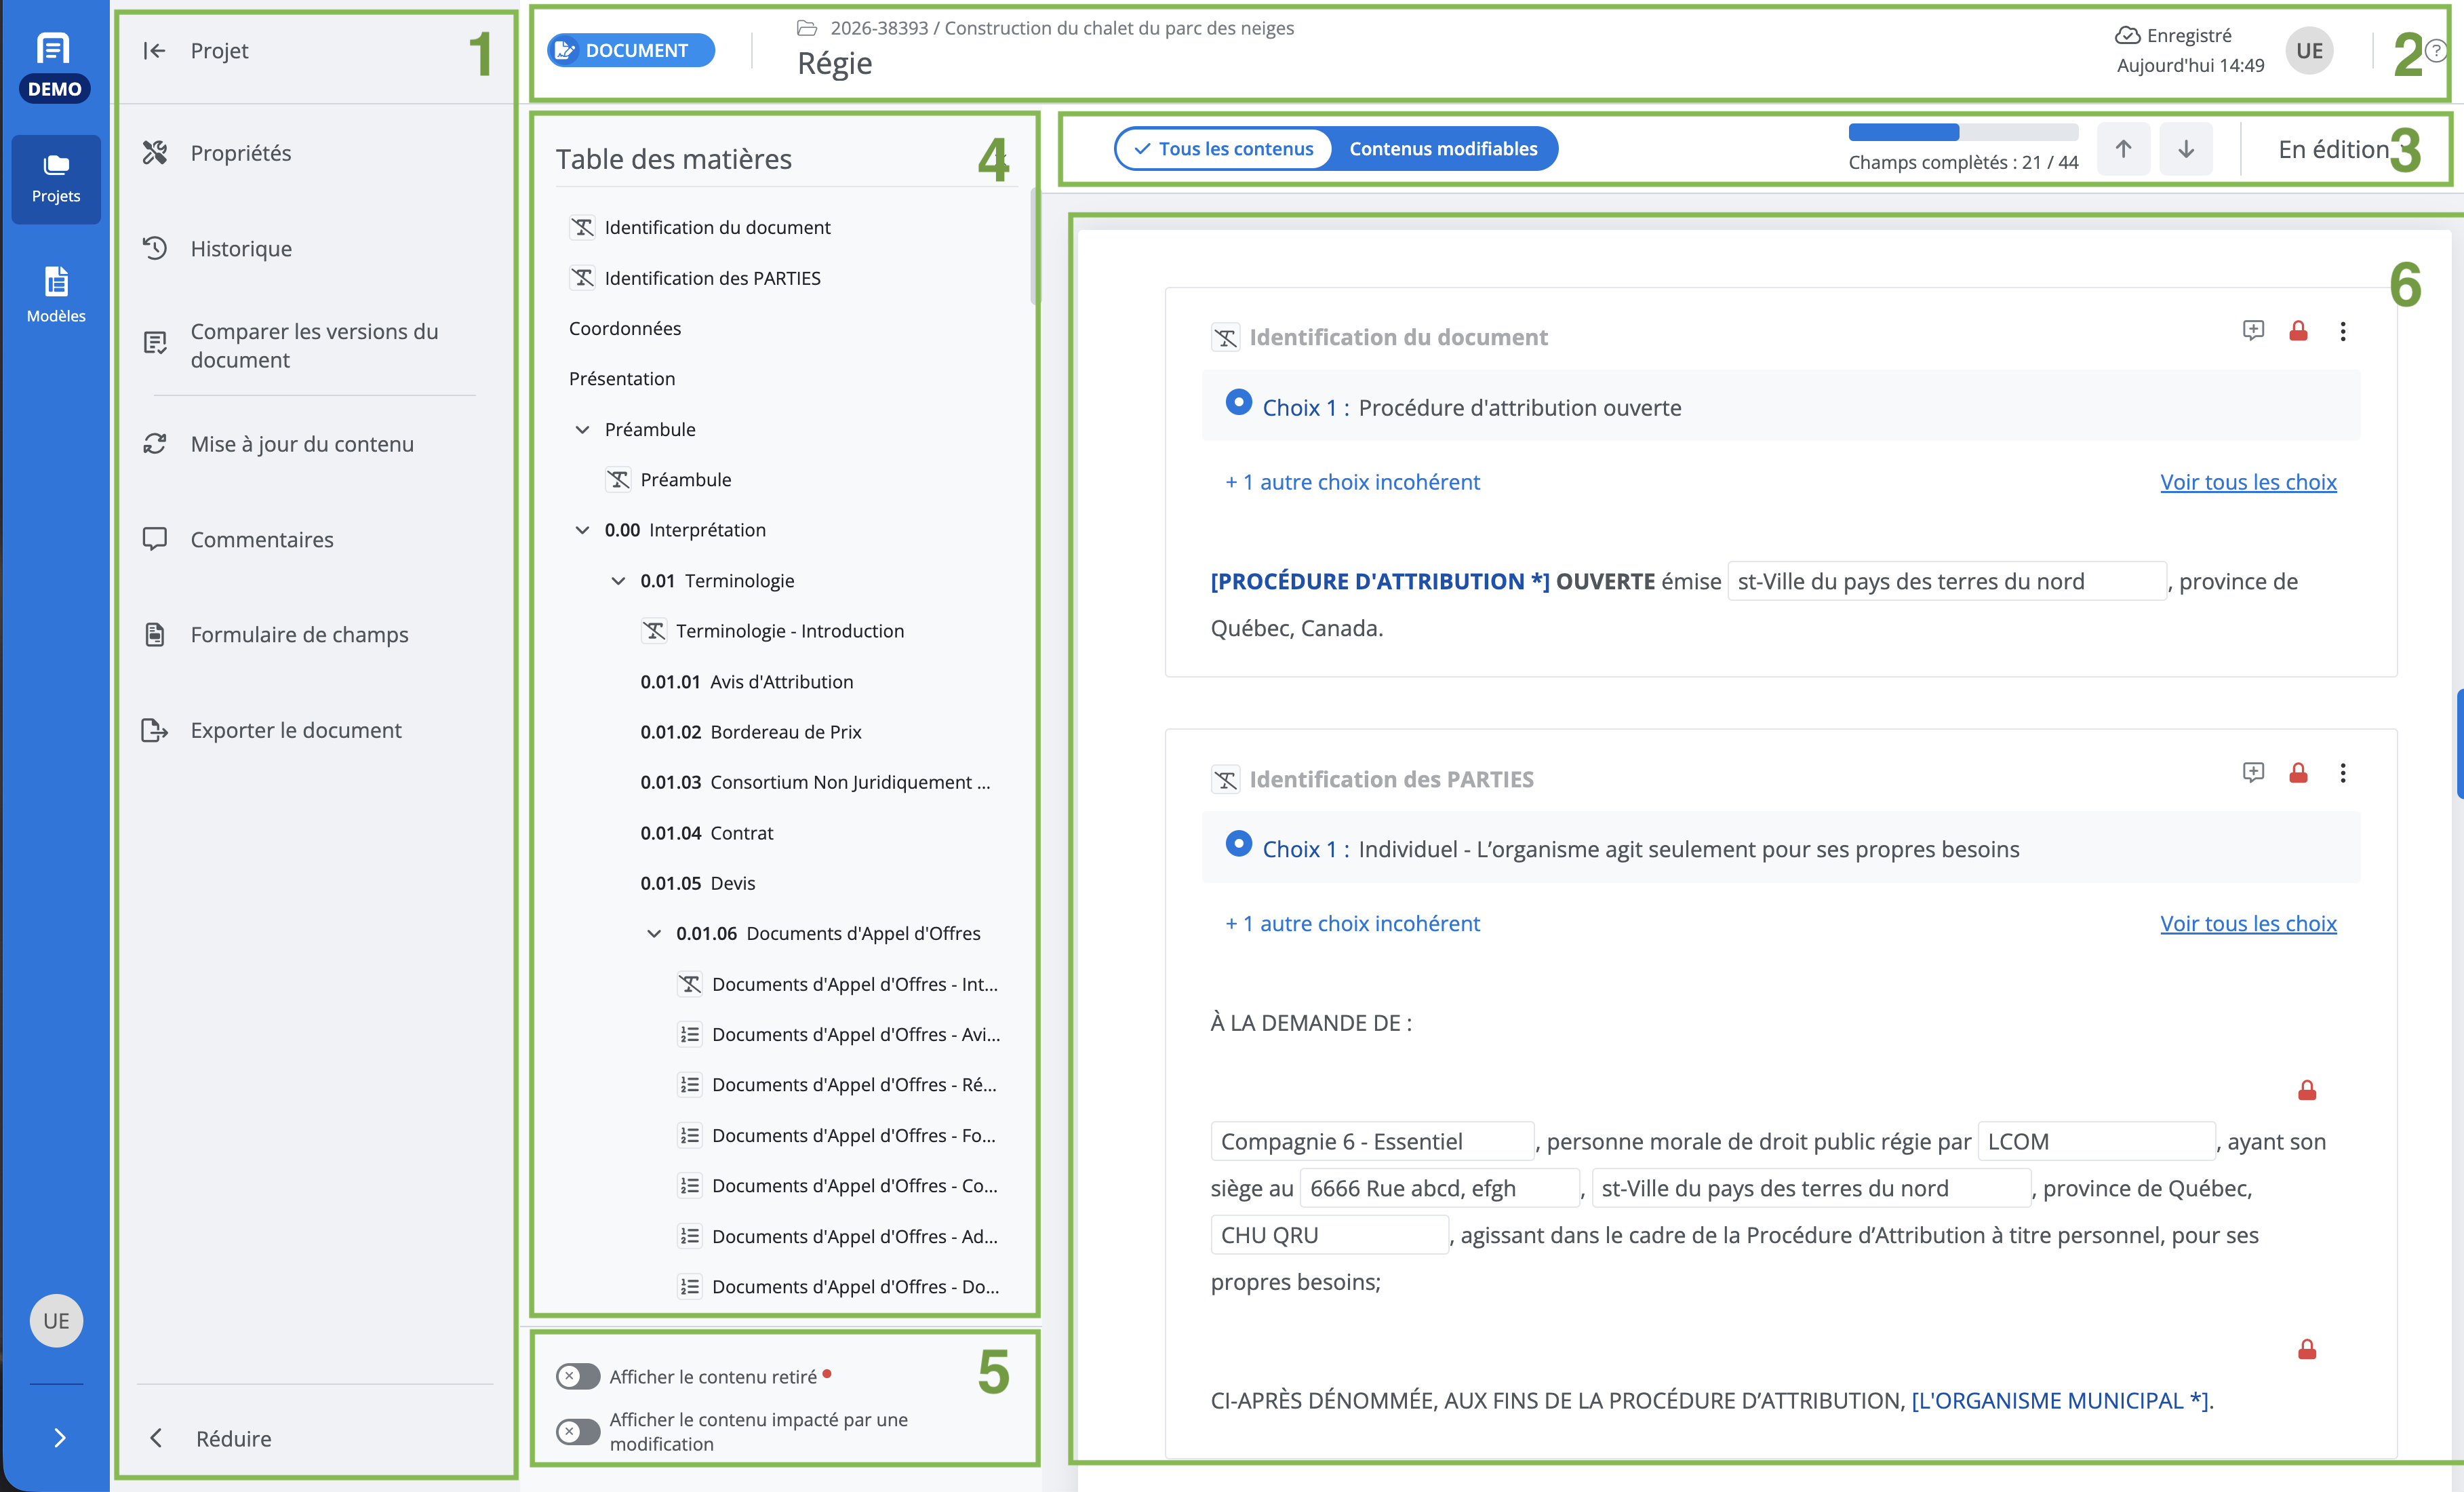
Task: Click the Champs complétés progress bar
Action: [x=1963, y=132]
